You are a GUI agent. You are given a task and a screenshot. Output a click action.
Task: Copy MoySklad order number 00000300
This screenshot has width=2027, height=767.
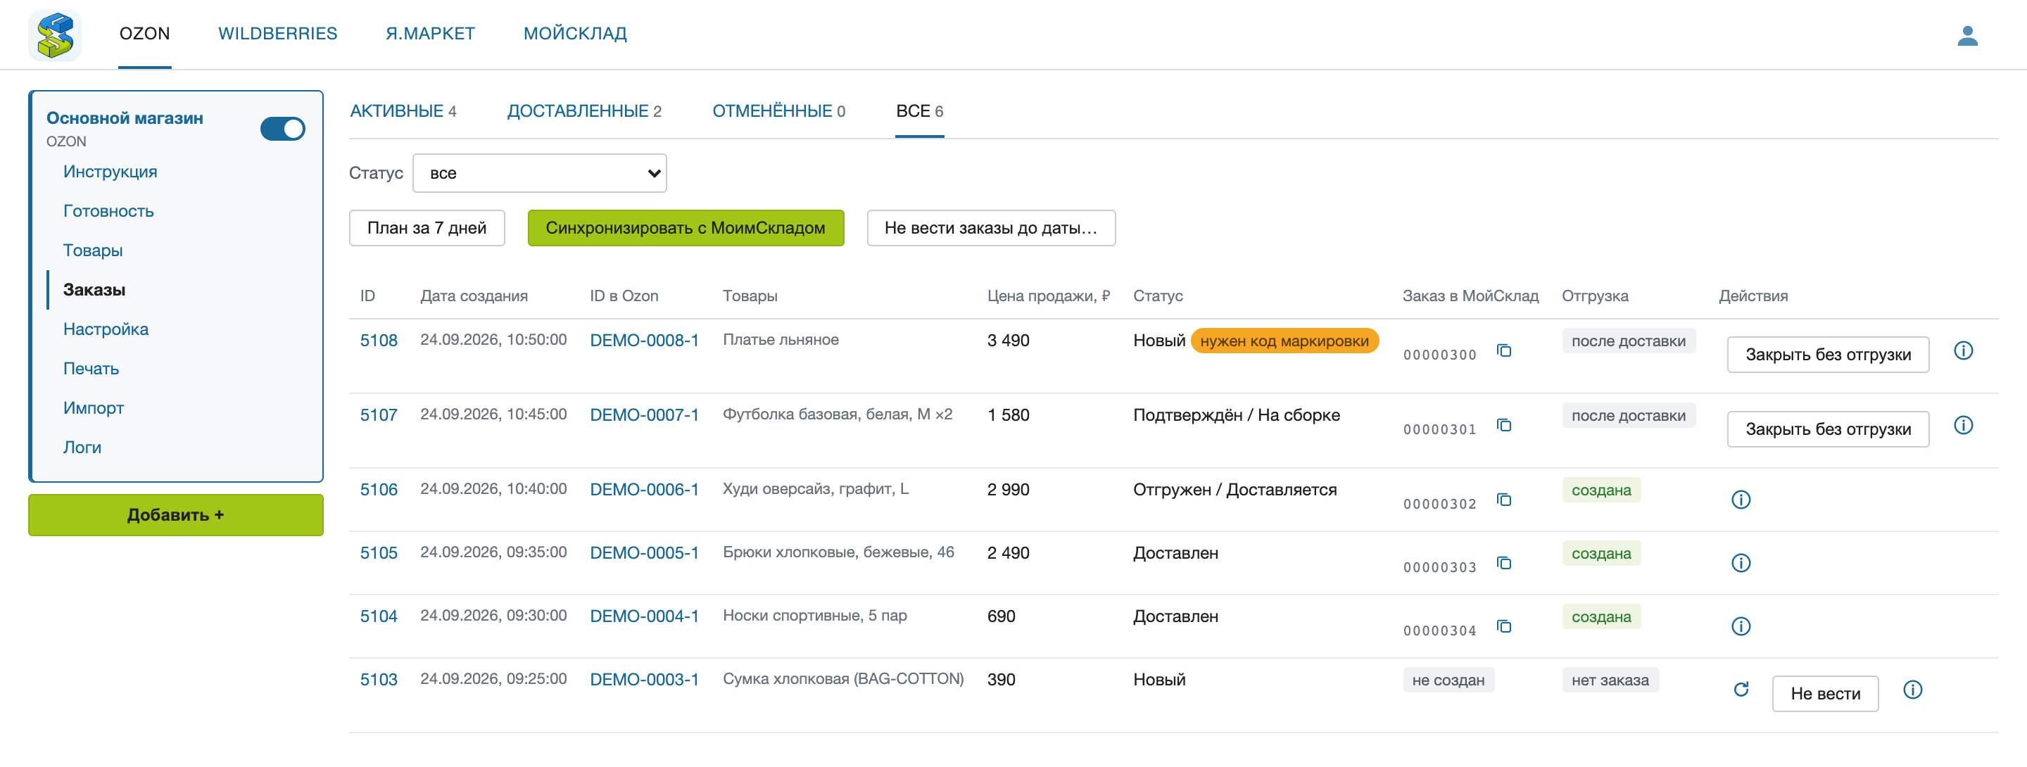click(1504, 351)
